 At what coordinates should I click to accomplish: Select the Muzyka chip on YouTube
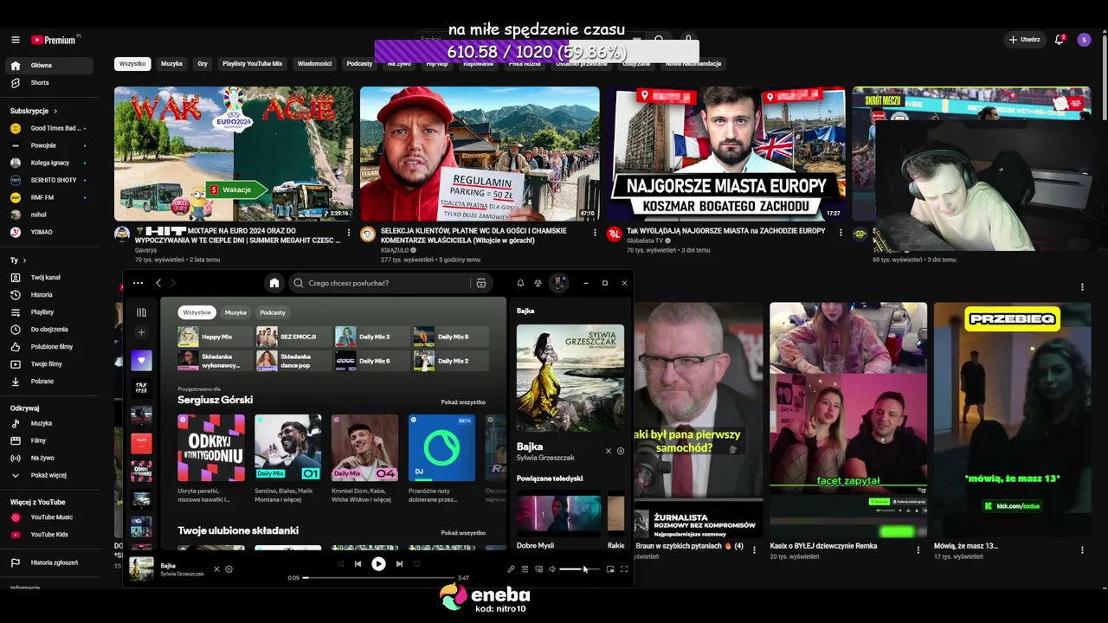[x=171, y=64]
